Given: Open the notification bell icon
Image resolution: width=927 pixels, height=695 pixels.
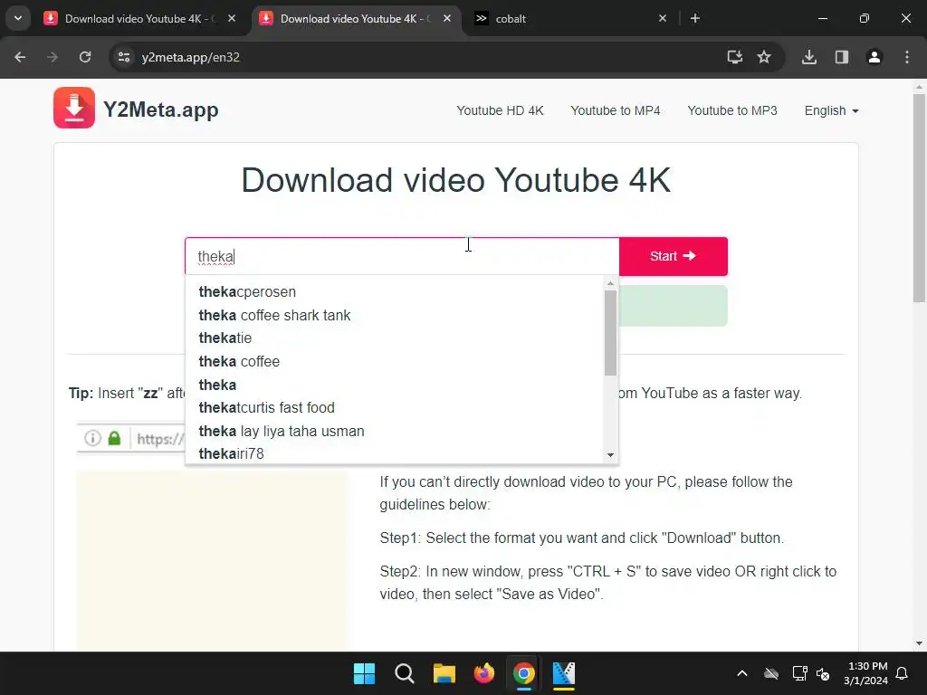Looking at the screenshot, I should (903, 673).
